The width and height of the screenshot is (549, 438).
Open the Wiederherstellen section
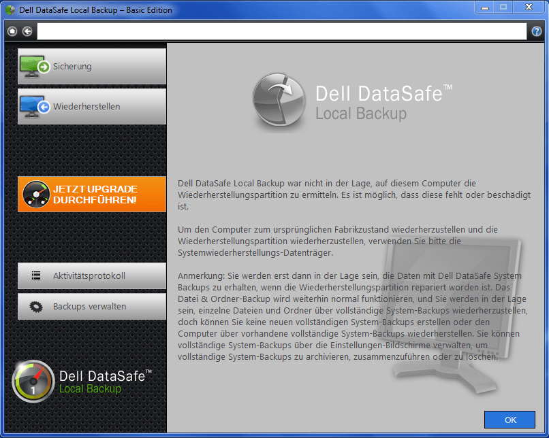pos(92,107)
